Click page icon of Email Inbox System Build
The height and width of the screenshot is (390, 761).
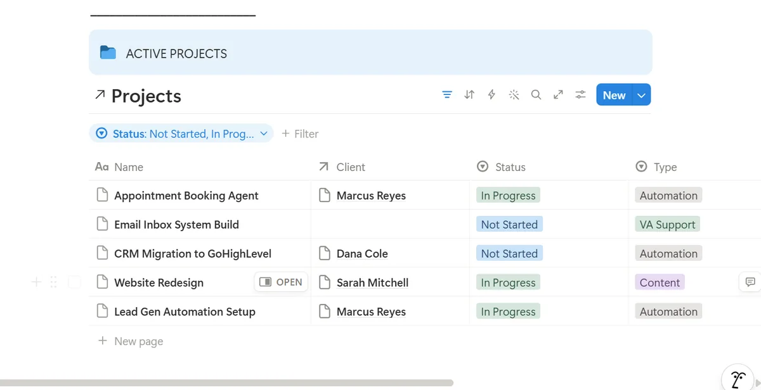point(102,224)
